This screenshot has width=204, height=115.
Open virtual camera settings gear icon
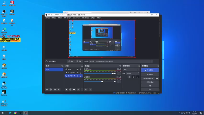point(157,78)
